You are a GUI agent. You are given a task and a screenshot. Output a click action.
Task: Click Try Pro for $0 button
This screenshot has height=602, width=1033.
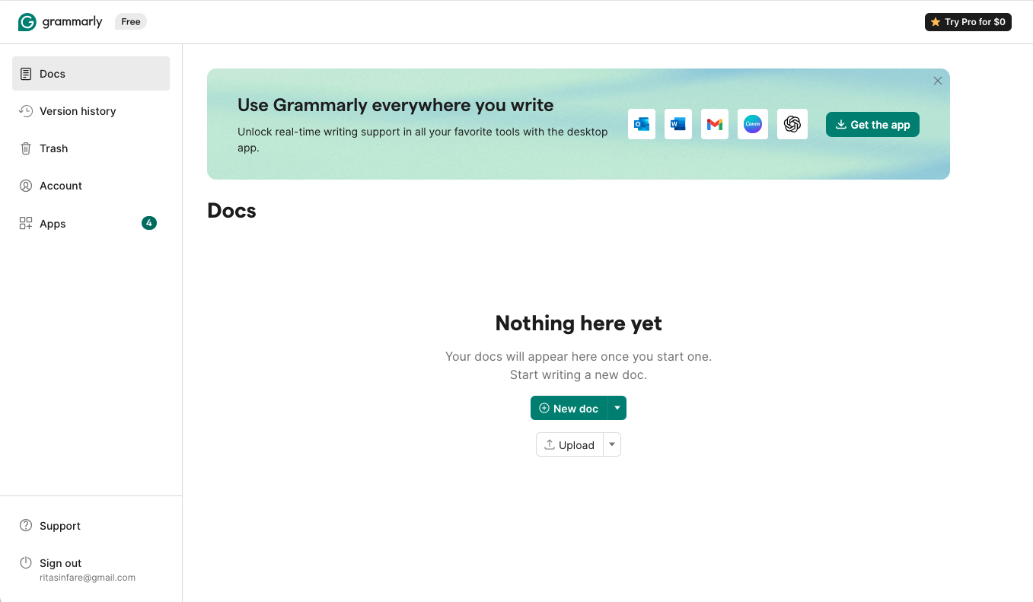968,22
